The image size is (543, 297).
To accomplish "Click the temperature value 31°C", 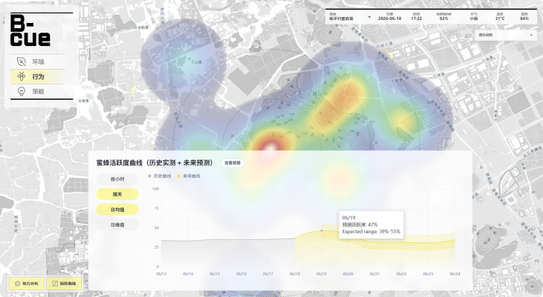I will 500,19.
